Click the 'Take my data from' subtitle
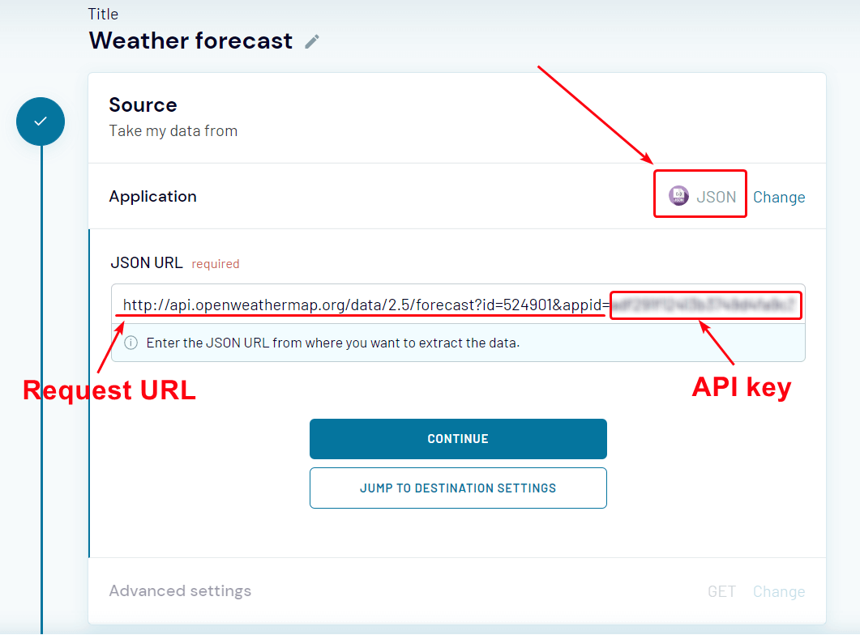The image size is (860, 635). (x=173, y=131)
